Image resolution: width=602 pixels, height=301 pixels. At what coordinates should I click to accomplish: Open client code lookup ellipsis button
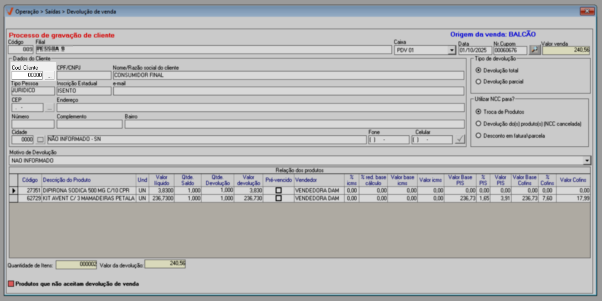coord(49,75)
